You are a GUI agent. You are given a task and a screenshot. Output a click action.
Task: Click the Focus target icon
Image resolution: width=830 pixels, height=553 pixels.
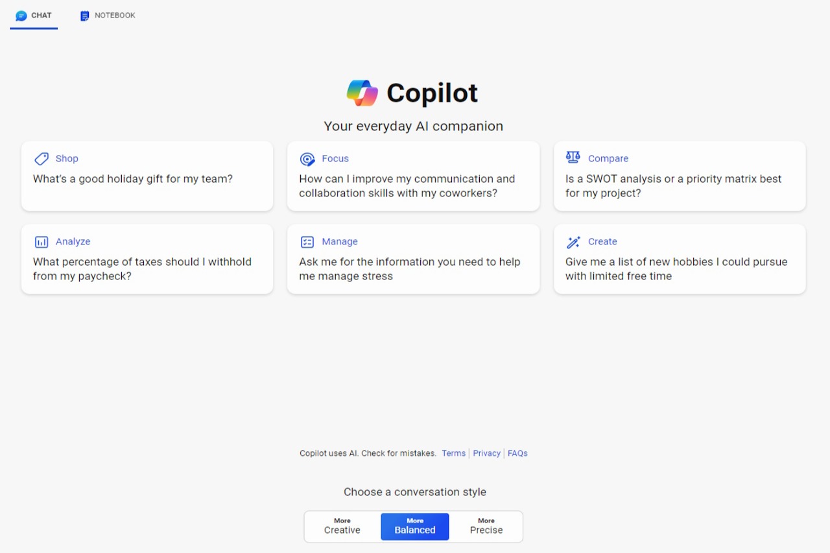[x=307, y=159]
